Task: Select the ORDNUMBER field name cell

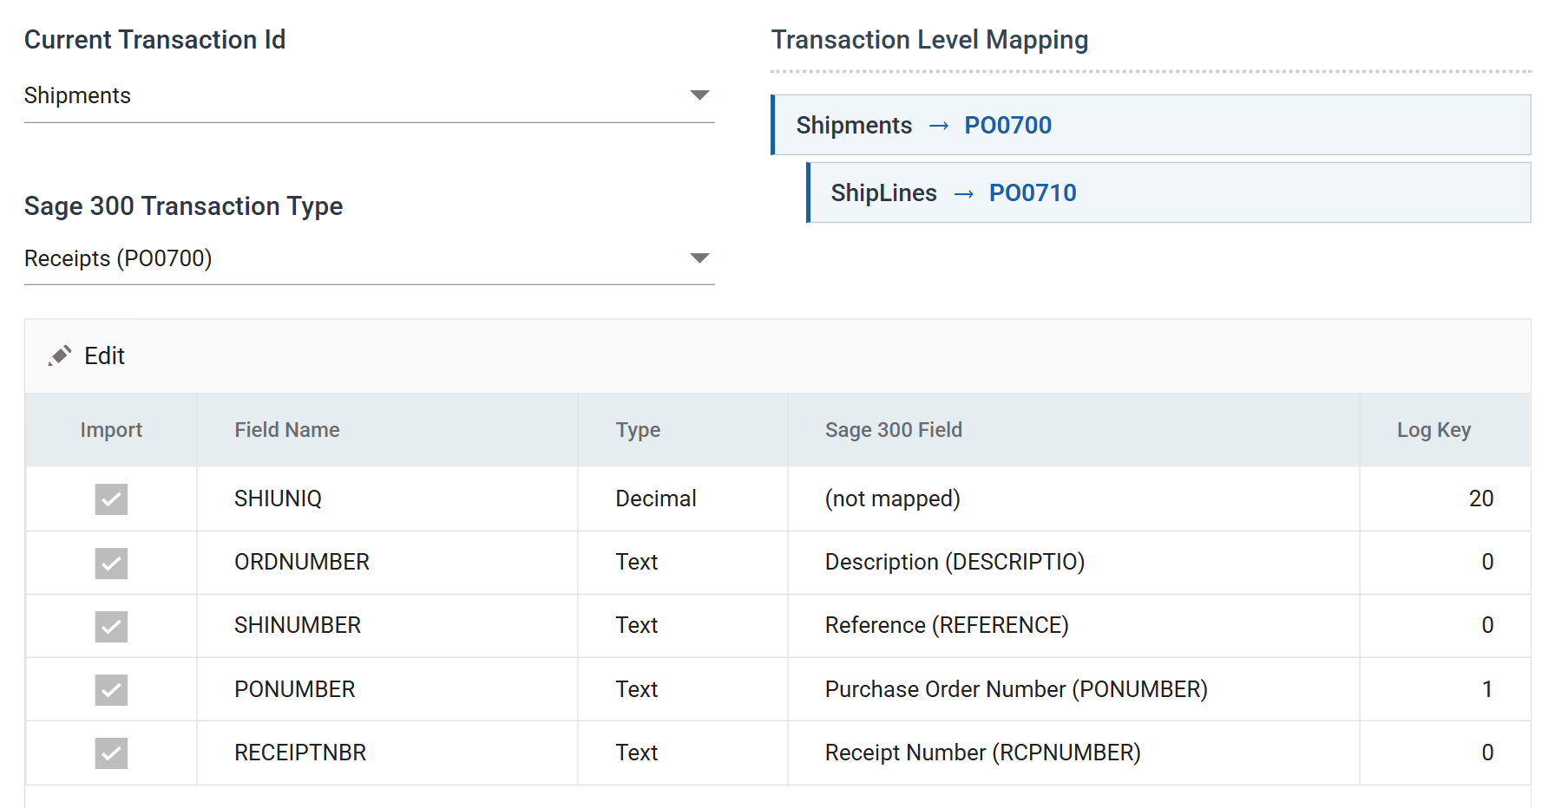Action: (x=387, y=562)
